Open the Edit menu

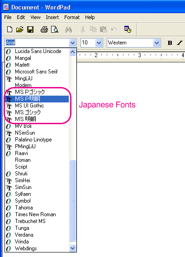21,17
